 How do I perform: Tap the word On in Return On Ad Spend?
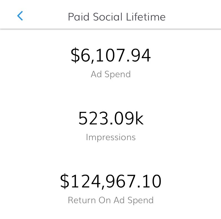pos(105,200)
